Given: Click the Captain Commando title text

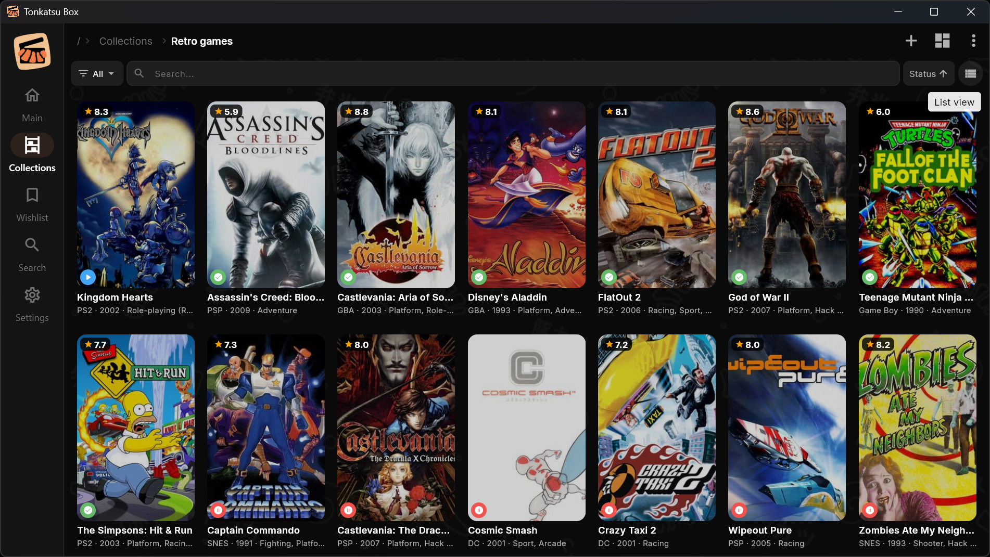Looking at the screenshot, I should coord(253,530).
